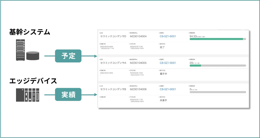Click the 実績 label box
The image size is (260, 138).
(68, 94)
